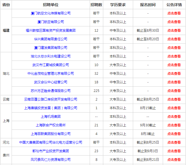Click 点击查看 for 上海百联集团股份有限公司
Image resolution: width=186 pixels, height=165 pixels.
(174, 134)
